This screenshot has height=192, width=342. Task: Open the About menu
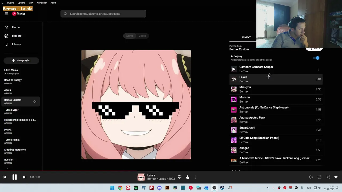[x=53, y=3]
